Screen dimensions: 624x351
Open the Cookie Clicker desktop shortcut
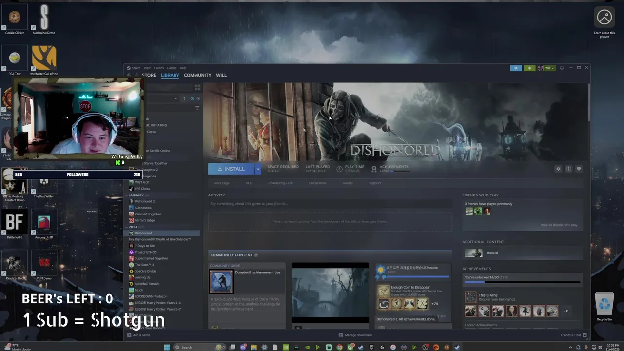click(15, 19)
